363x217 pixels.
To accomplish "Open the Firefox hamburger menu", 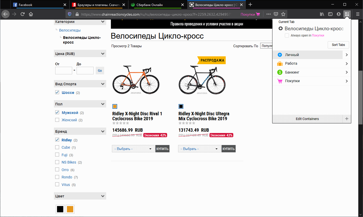I will click(358, 14).
